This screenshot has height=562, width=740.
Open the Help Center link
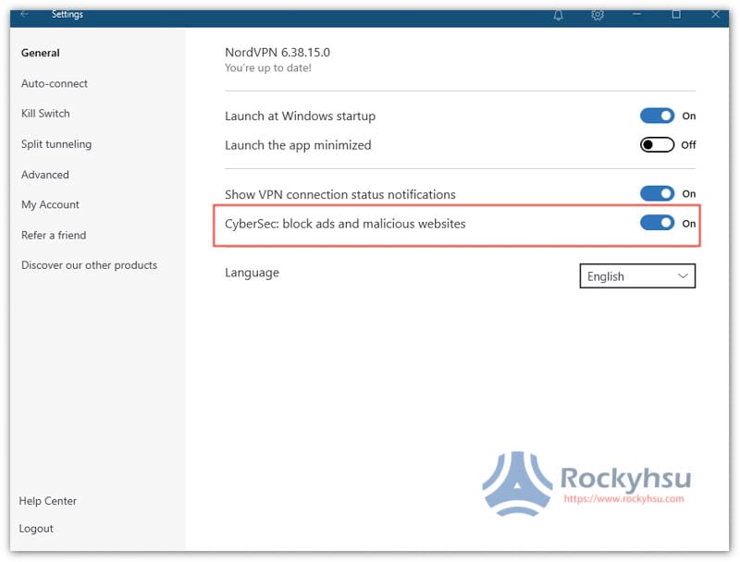tap(48, 501)
